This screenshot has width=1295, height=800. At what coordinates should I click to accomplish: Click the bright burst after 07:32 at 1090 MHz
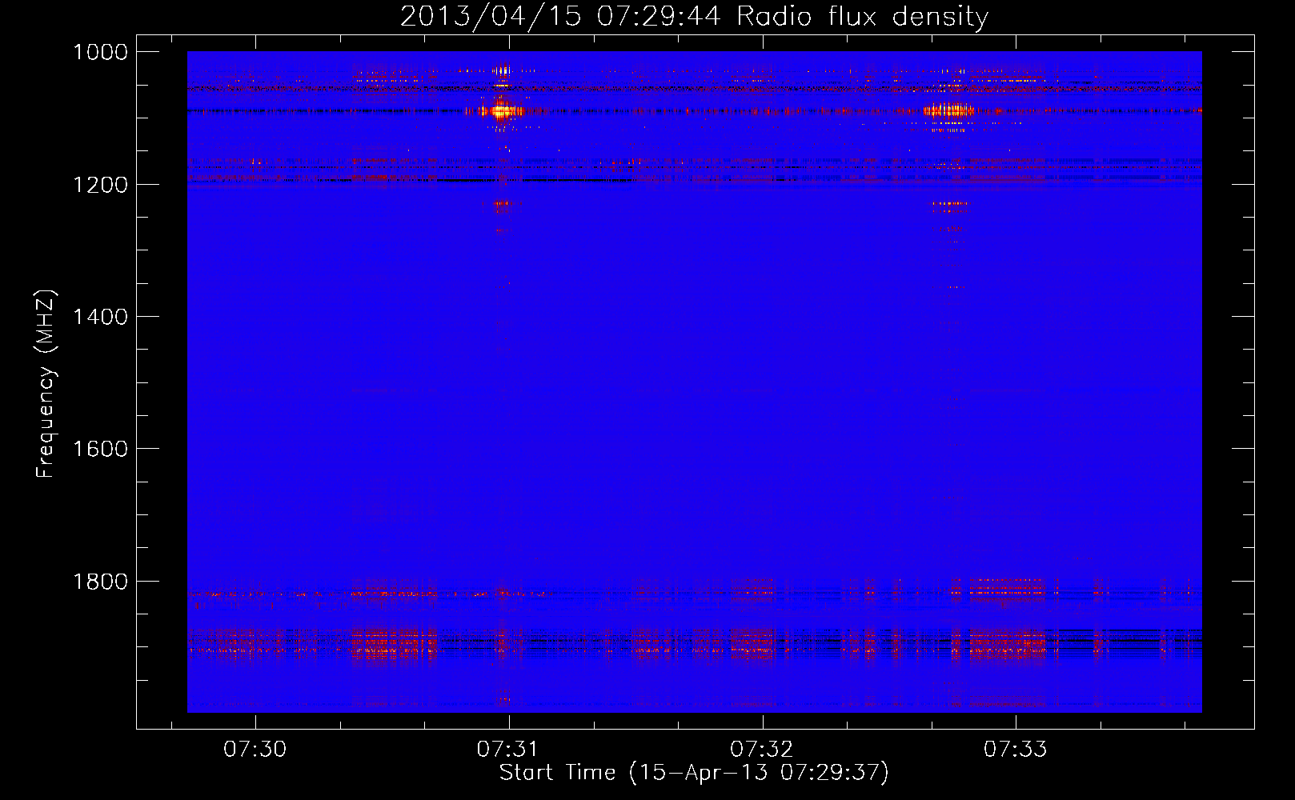pyautogui.click(x=949, y=110)
